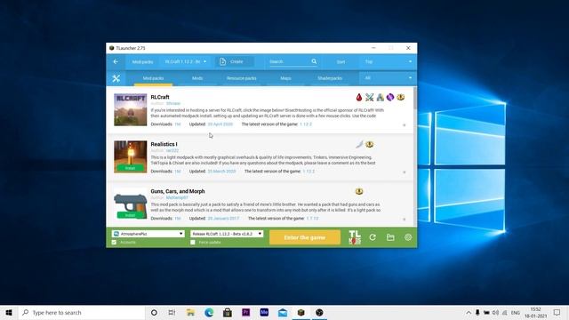Image resolution: width=569 pixels, height=320 pixels.
Task: Switch to the Mod-packs tab
Action: click(153, 78)
